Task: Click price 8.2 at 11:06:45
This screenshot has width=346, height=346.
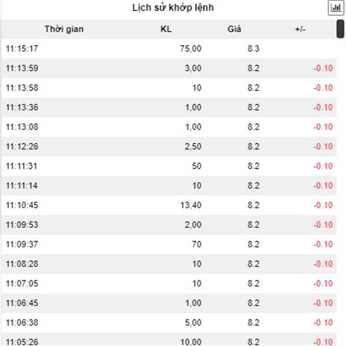Action: pos(253,303)
